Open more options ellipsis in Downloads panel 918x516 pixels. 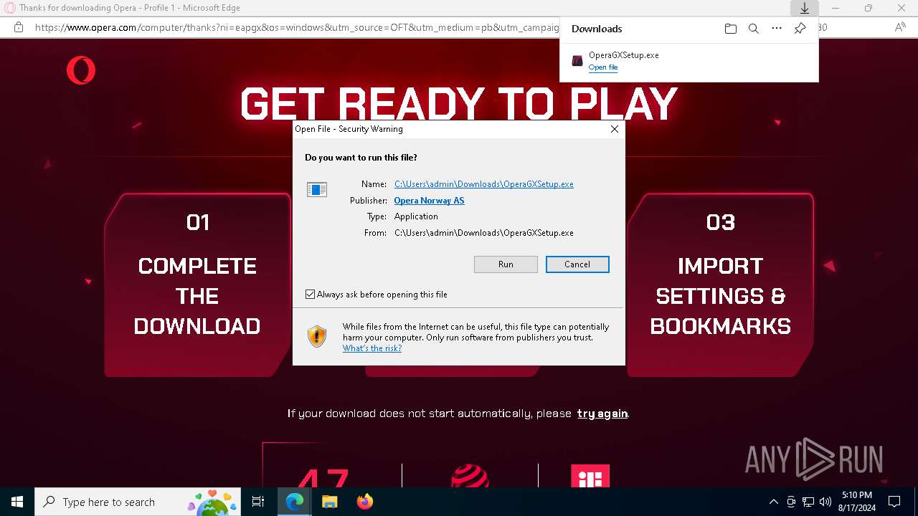(777, 29)
